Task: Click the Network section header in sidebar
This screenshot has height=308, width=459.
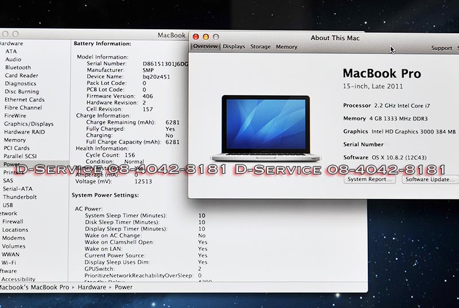Action: (9, 213)
